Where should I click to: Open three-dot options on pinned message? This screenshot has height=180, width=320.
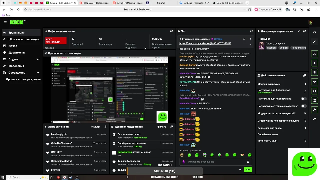[250, 39]
